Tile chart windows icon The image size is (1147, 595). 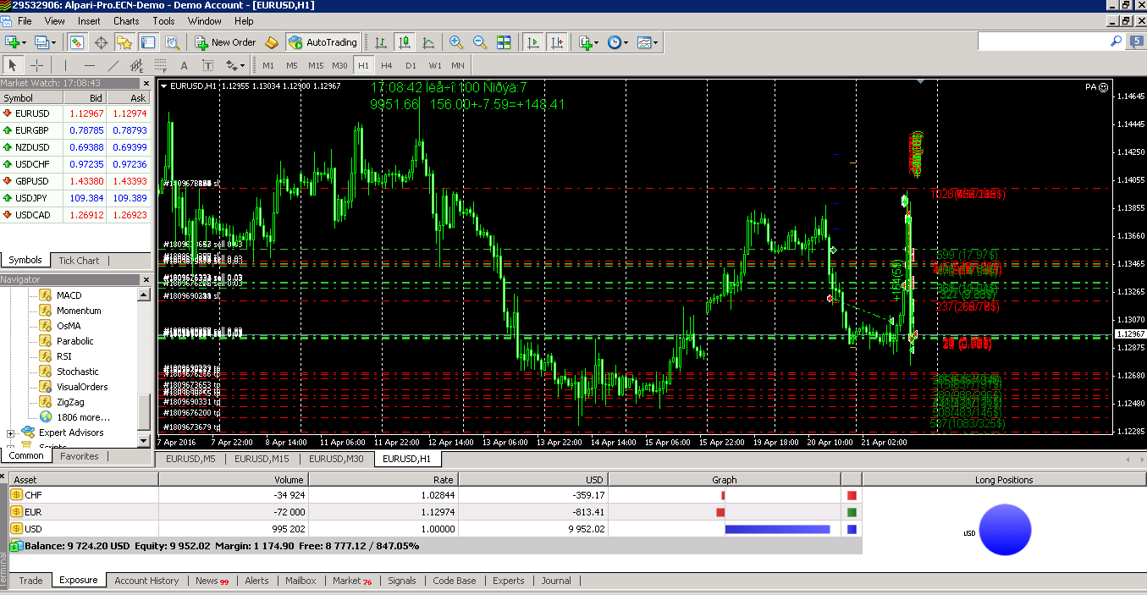504,42
